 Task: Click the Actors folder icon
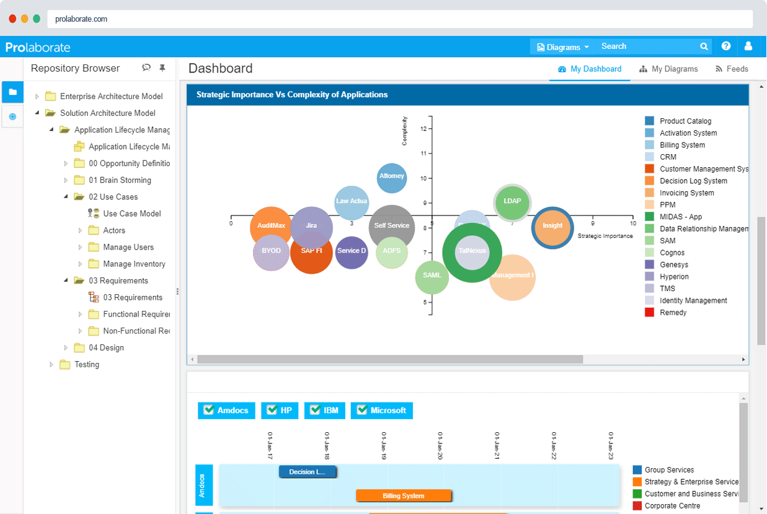94,230
